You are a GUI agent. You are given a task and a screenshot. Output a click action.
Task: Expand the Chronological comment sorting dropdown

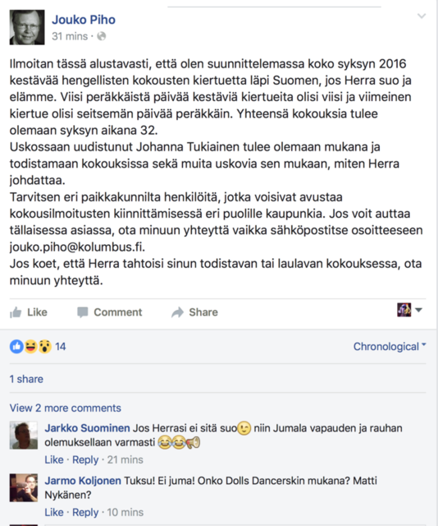390,347
